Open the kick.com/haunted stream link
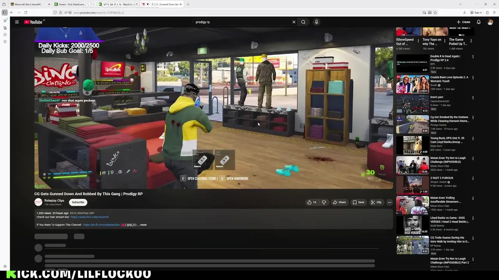499x280 pixels. point(90,217)
